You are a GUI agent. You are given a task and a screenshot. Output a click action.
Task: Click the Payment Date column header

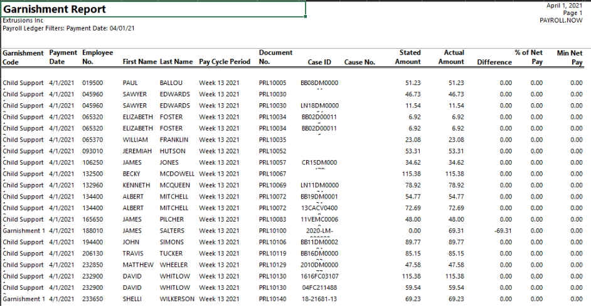[63, 57]
